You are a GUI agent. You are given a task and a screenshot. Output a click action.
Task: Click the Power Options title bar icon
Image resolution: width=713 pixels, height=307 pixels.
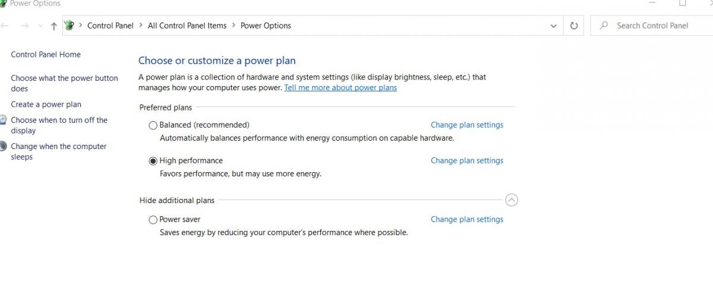tap(2, 4)
